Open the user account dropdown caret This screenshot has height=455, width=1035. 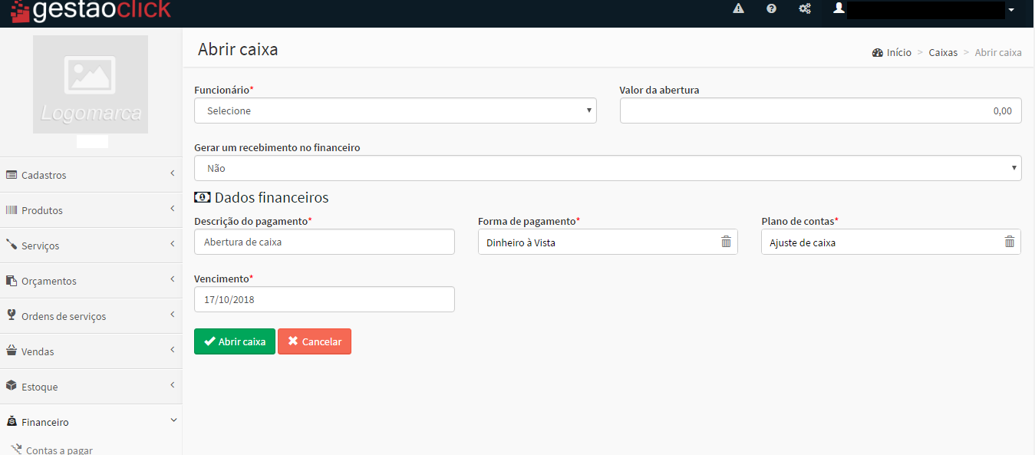coord(1011,10)
